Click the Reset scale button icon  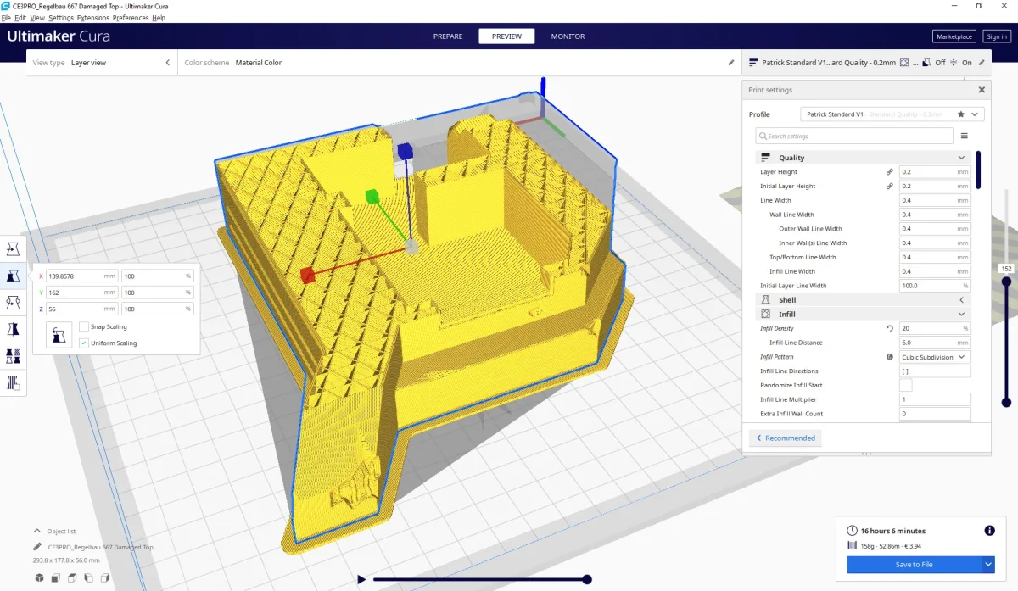click(x=58, y=335)
